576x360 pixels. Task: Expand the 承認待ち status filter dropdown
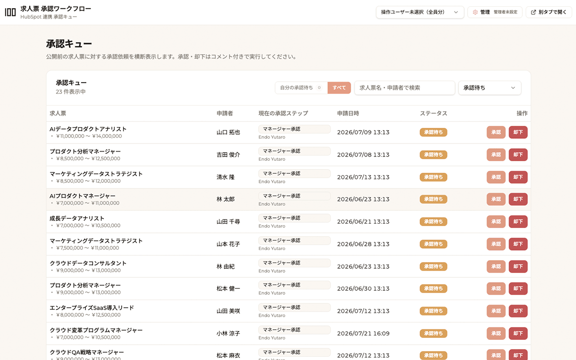[490, 88]
